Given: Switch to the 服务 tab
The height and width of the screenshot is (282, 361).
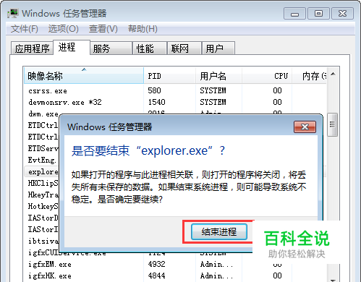Looking at the screenshot, I should (111, 48).
